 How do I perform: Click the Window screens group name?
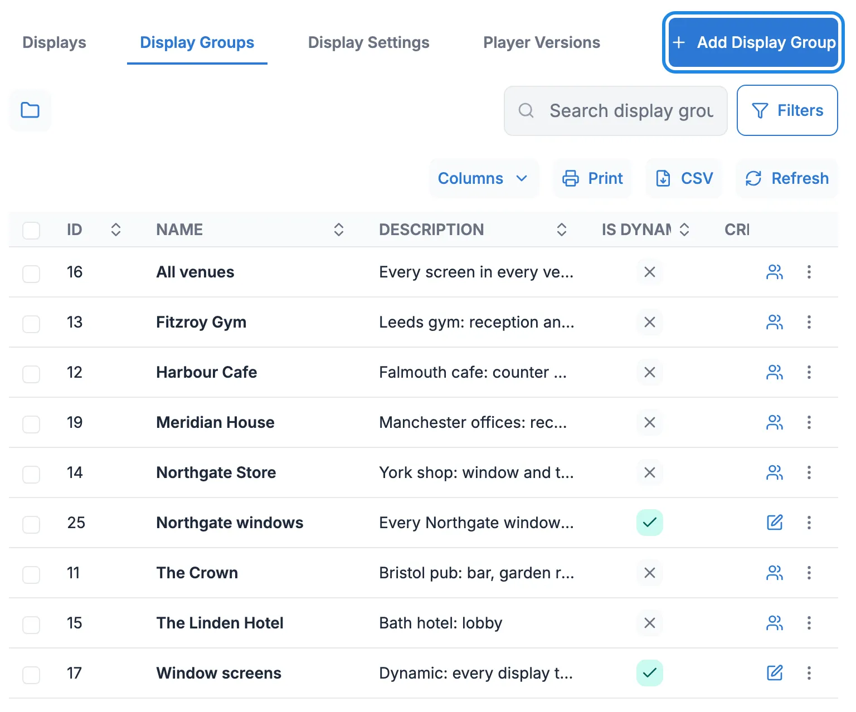click(219, 673)
